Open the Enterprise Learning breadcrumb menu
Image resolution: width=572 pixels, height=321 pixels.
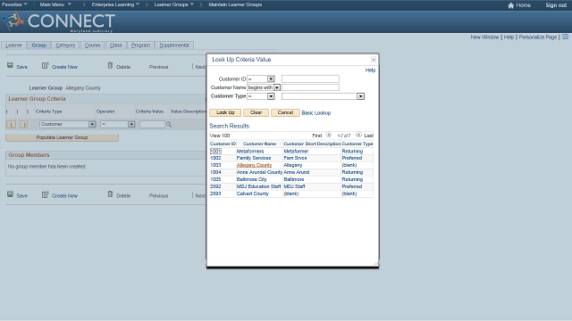(115, 4)
